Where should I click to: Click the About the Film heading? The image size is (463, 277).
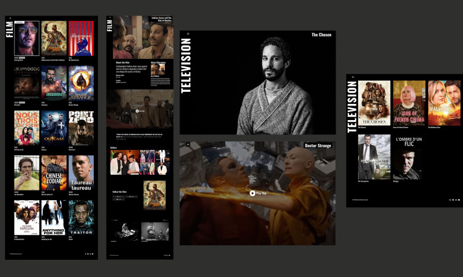point(123,63)
